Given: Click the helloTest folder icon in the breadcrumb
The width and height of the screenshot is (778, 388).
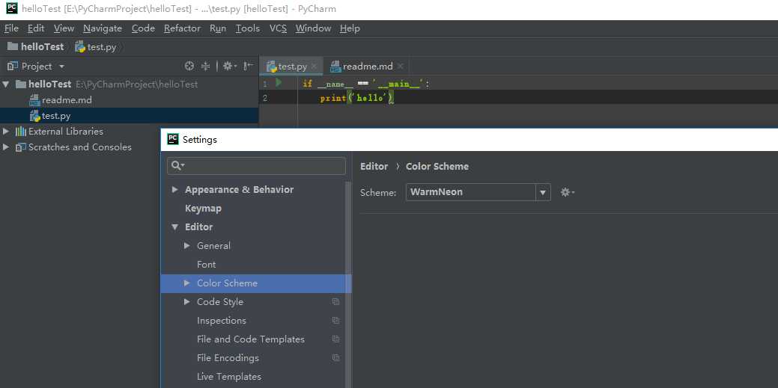Looking at the screenshot, I should [x=13, y=46].
